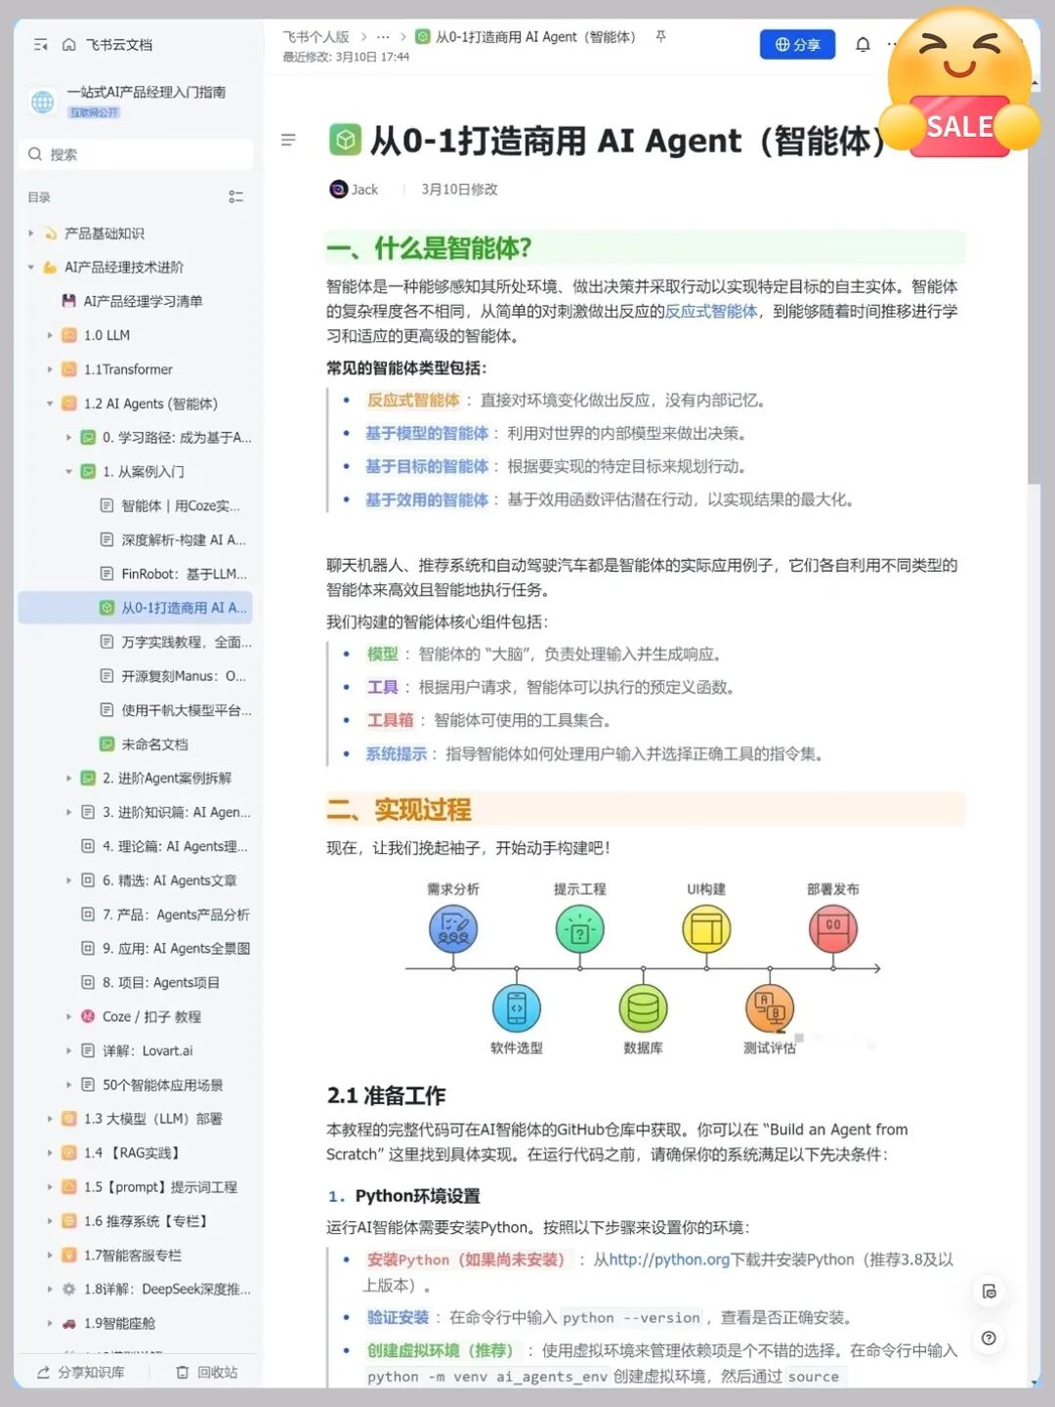Click the floating comment panel icon
1055x1407 pixels.
(x=989, y=1292)
